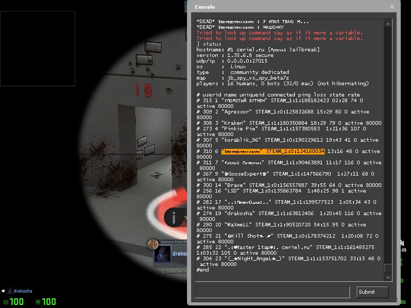Click the Show Profile hint text

pos(175,272)
